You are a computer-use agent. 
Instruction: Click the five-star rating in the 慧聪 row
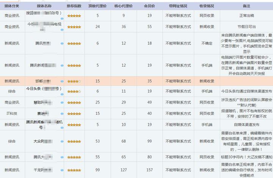[x=74, y=103]
